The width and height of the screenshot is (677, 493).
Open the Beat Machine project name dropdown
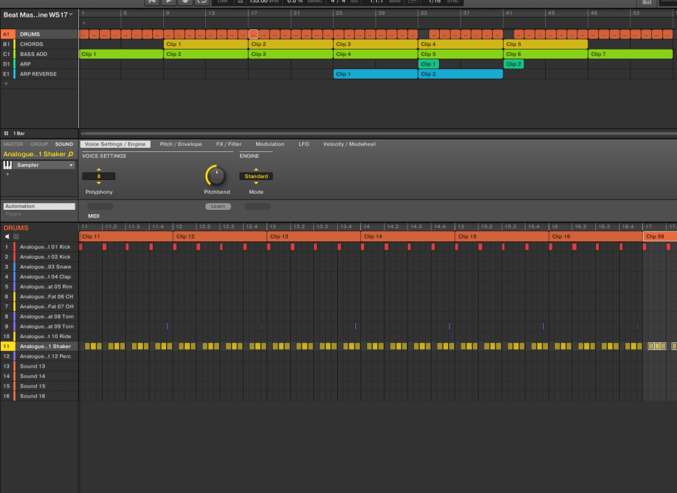pos(70,15)
